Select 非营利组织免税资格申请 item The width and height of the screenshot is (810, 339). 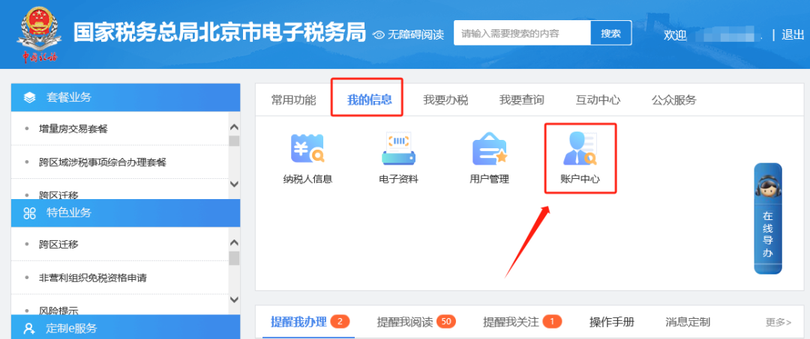point(93,278)
